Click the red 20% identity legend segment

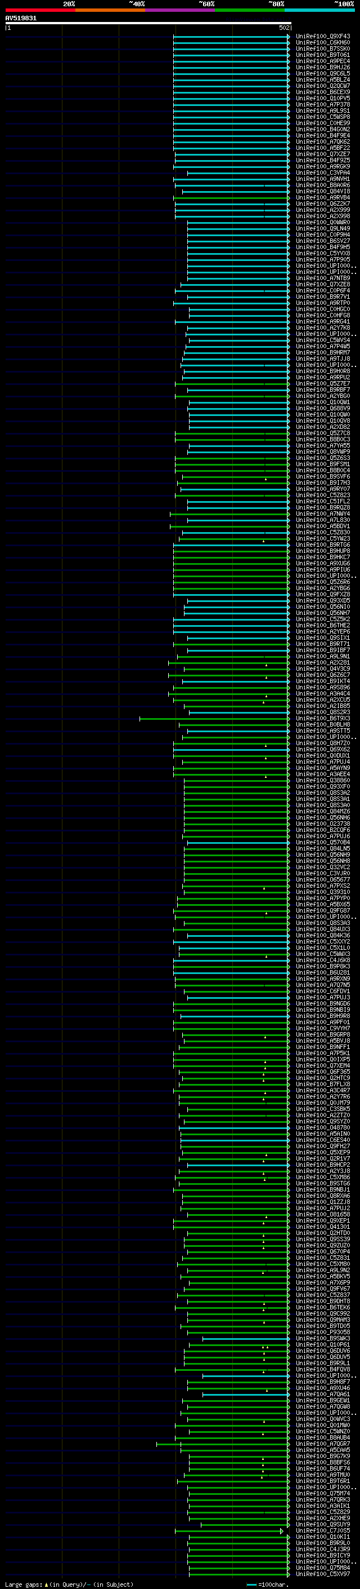pyautogui.click(x=40, y=10)
